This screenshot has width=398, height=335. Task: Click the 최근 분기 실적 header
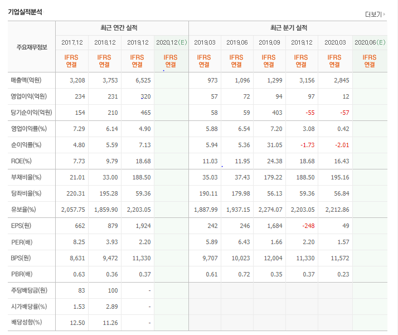289,28
